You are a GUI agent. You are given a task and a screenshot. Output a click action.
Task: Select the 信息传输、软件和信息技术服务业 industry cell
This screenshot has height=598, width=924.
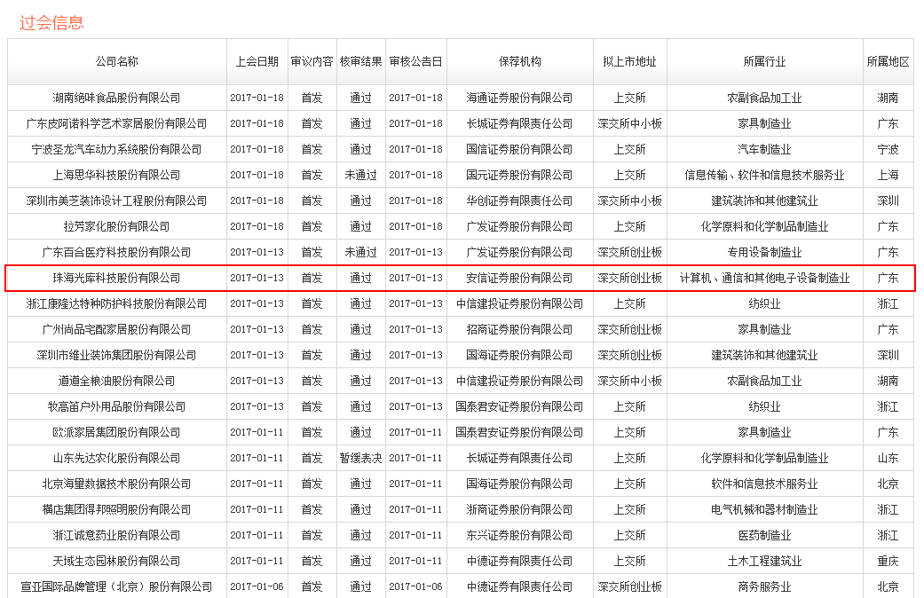(764, 175)
